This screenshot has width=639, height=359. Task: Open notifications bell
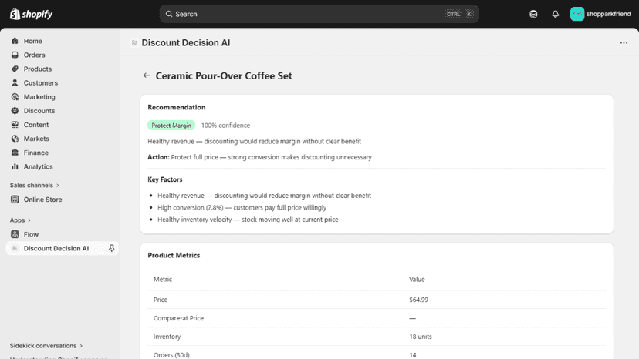tap(556, 14)
